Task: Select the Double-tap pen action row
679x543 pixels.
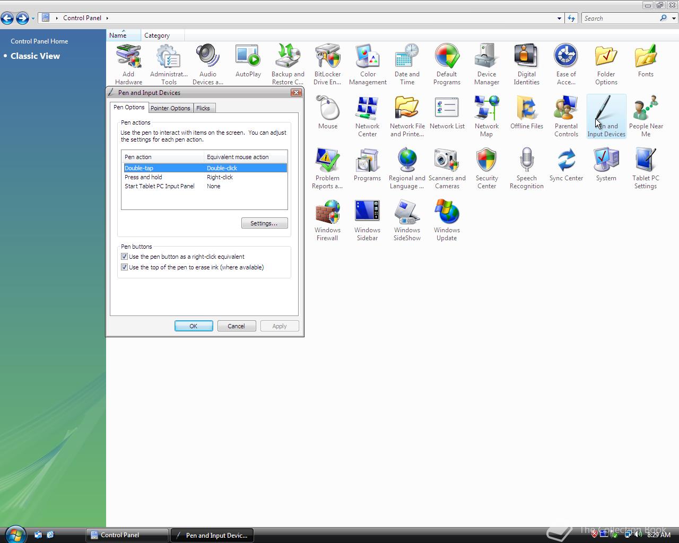Action: pos(205,168)
